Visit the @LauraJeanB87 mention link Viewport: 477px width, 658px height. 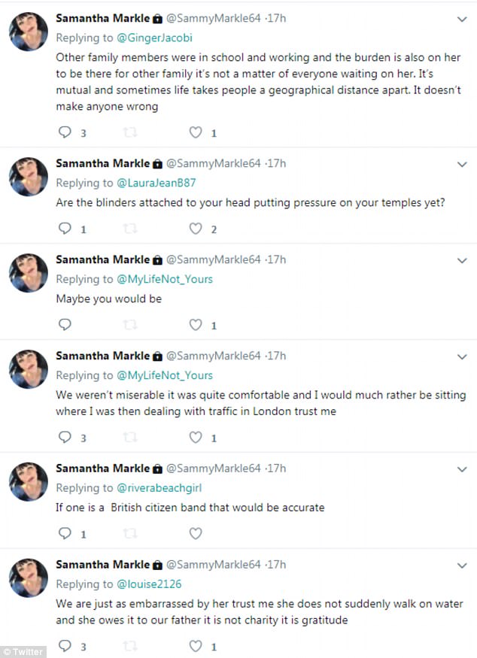coord(156,183)
